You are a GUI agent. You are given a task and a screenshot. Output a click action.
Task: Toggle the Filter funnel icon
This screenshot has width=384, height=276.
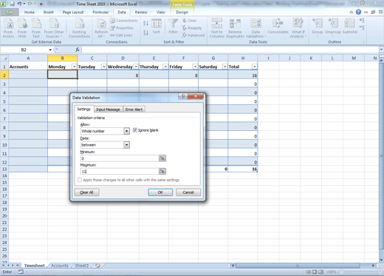(x=173, y=27)
